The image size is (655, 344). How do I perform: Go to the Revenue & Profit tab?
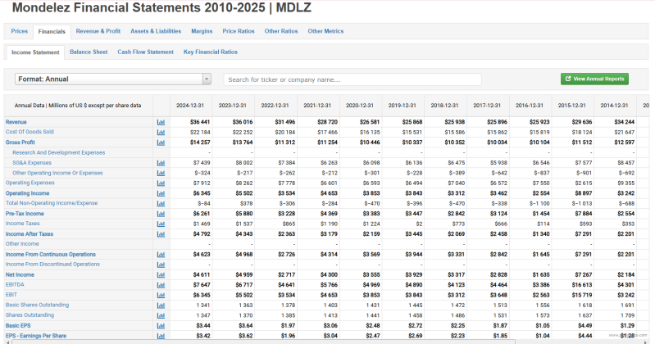tap(98, 31)
